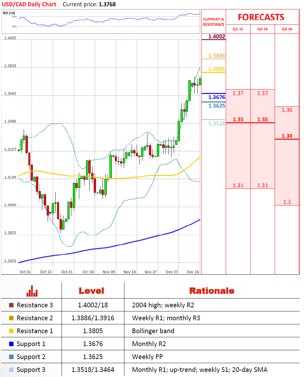This screenshot has height=377, width=304.
Task: Click the current price 1.3768 value
Action: 107,4
